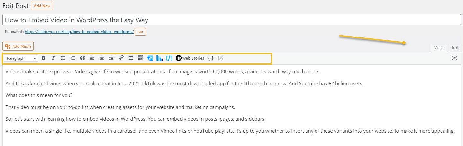Align text left
This screenshot has height=146, width=463.
click(x=92, y=58)
